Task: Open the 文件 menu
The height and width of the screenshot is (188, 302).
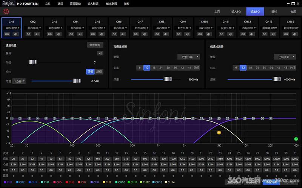Action: (48, 4)
